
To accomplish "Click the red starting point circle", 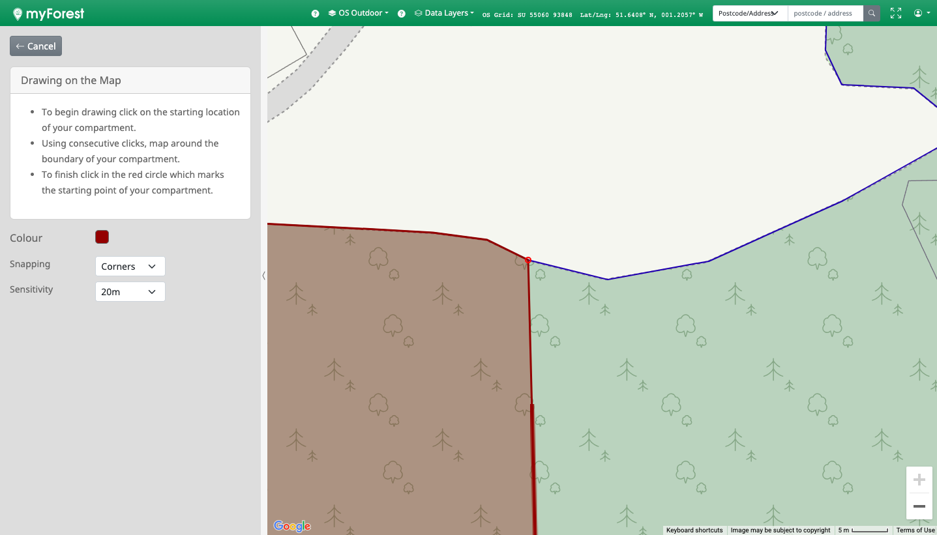I will click(x=528, y=261).
